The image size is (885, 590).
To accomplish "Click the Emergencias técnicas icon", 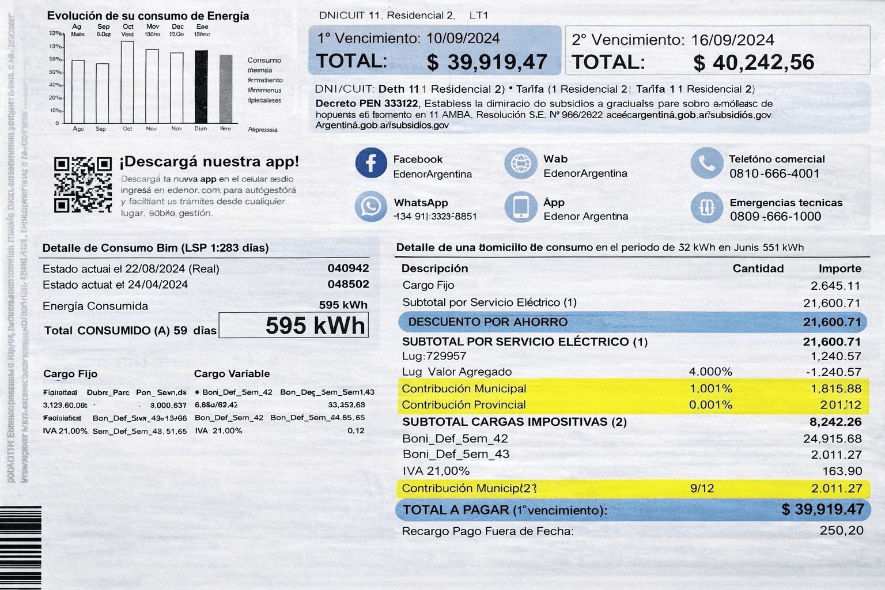I will 706,207.
